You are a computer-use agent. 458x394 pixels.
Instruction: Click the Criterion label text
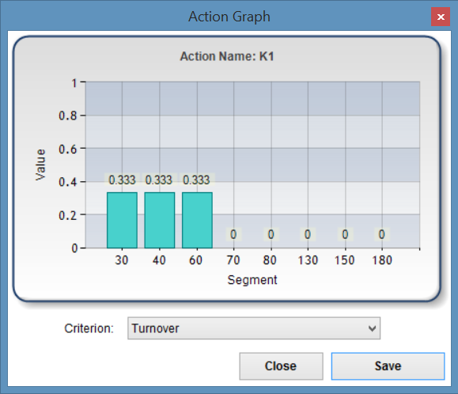[x=89, y=328]
